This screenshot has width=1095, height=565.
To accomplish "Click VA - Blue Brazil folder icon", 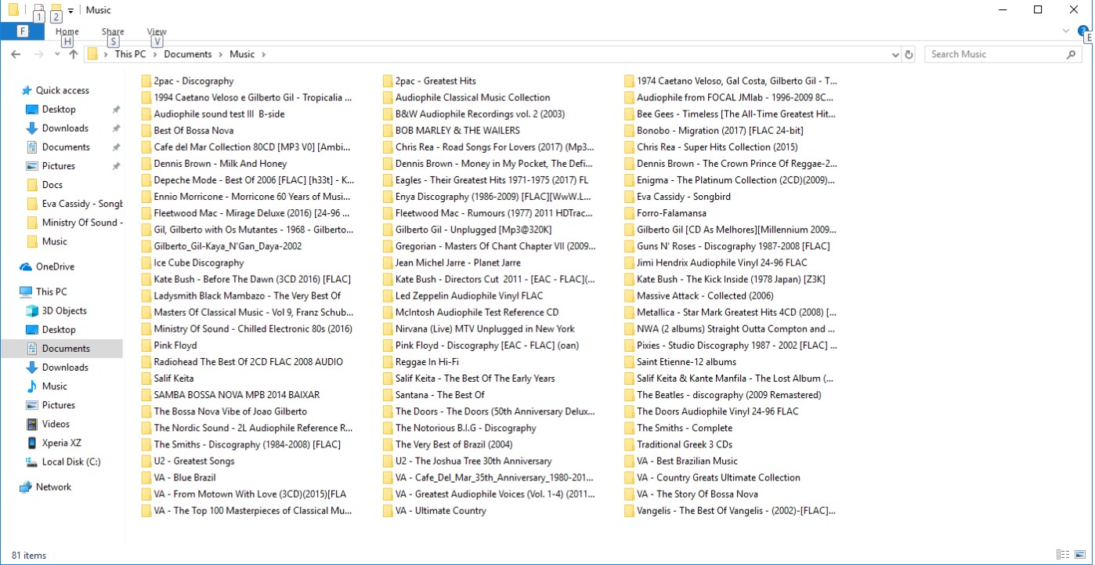I will (x=146, y=477).
